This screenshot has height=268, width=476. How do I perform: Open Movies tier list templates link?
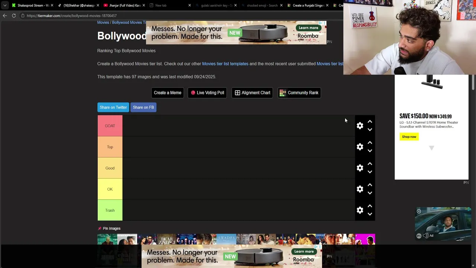click(225, 64)
